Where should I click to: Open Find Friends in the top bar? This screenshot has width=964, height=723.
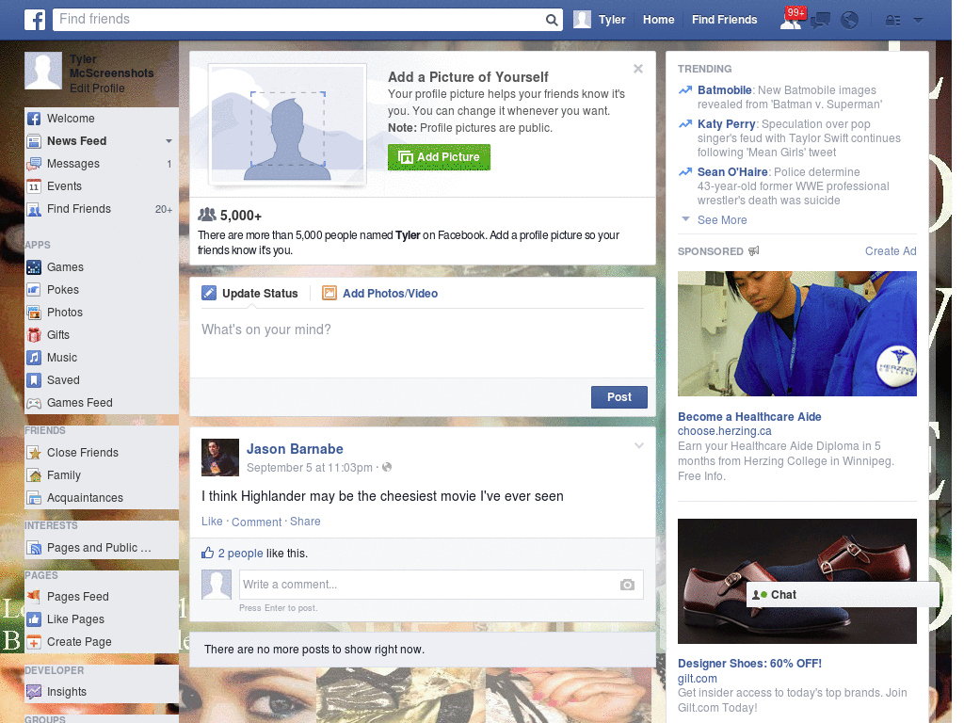point(724,20)
